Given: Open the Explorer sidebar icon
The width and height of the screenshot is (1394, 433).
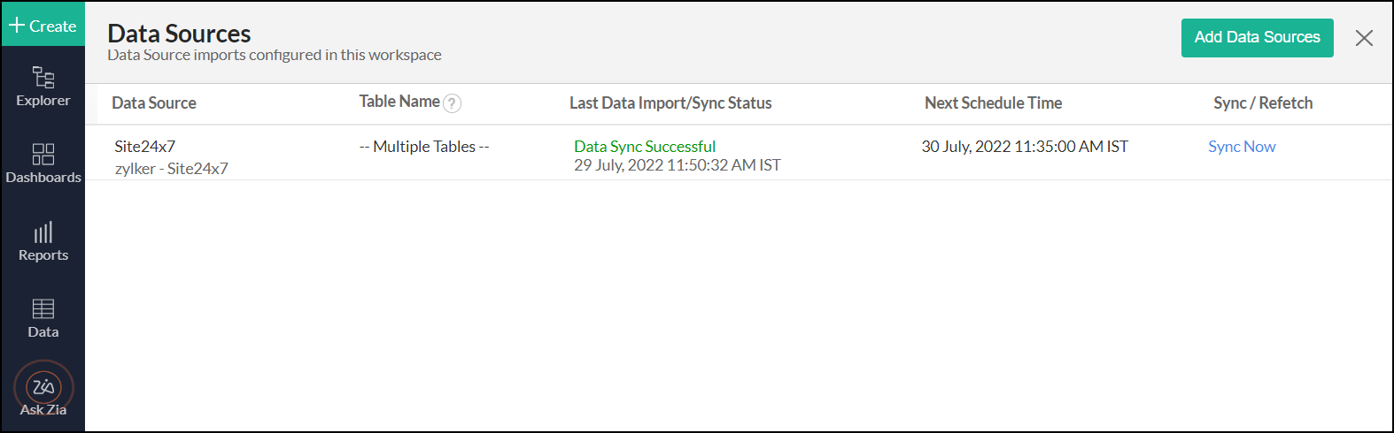Looking at the screenshot, I should coord(43,86).
